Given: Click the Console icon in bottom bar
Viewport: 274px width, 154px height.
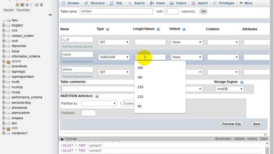Looking at the screenshot, I should click(x=62, y=139).
